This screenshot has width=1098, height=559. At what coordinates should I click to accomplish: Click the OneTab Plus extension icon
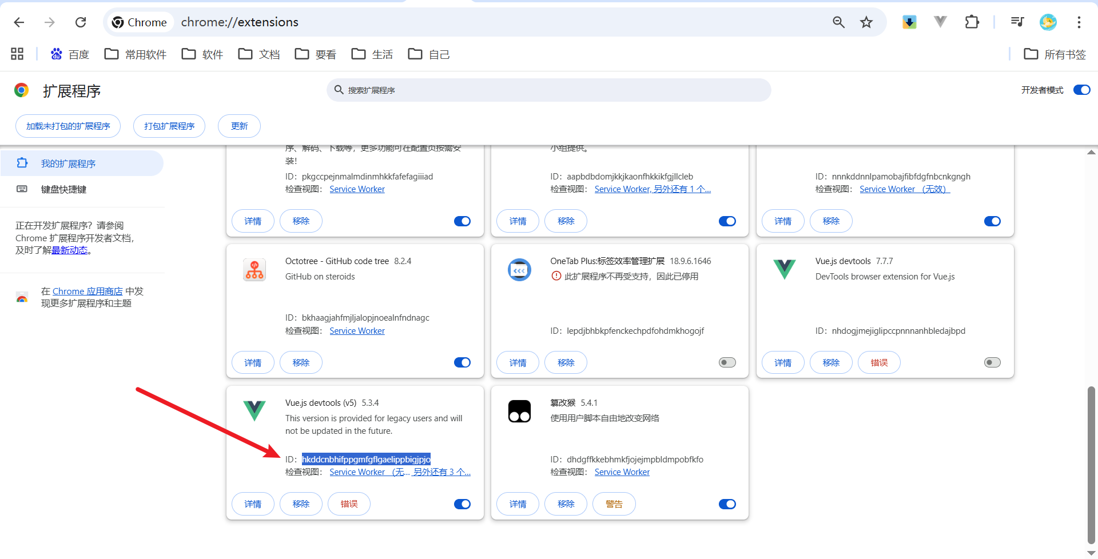pos(519,270)
